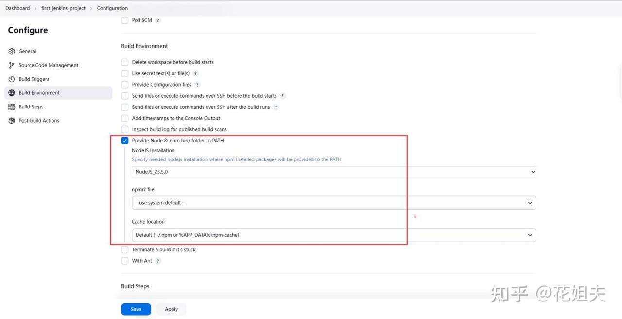Viewport: 622px width, 319px height.
Task: Click the Build Steps section heading
Action: coord(135,286)
